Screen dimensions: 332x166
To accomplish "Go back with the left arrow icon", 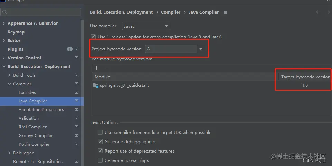I will (x=318, y=12).
